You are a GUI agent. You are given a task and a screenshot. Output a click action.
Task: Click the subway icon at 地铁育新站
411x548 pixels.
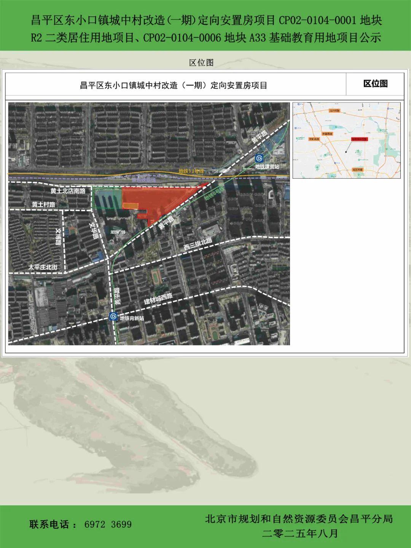[x=113, y=316]
